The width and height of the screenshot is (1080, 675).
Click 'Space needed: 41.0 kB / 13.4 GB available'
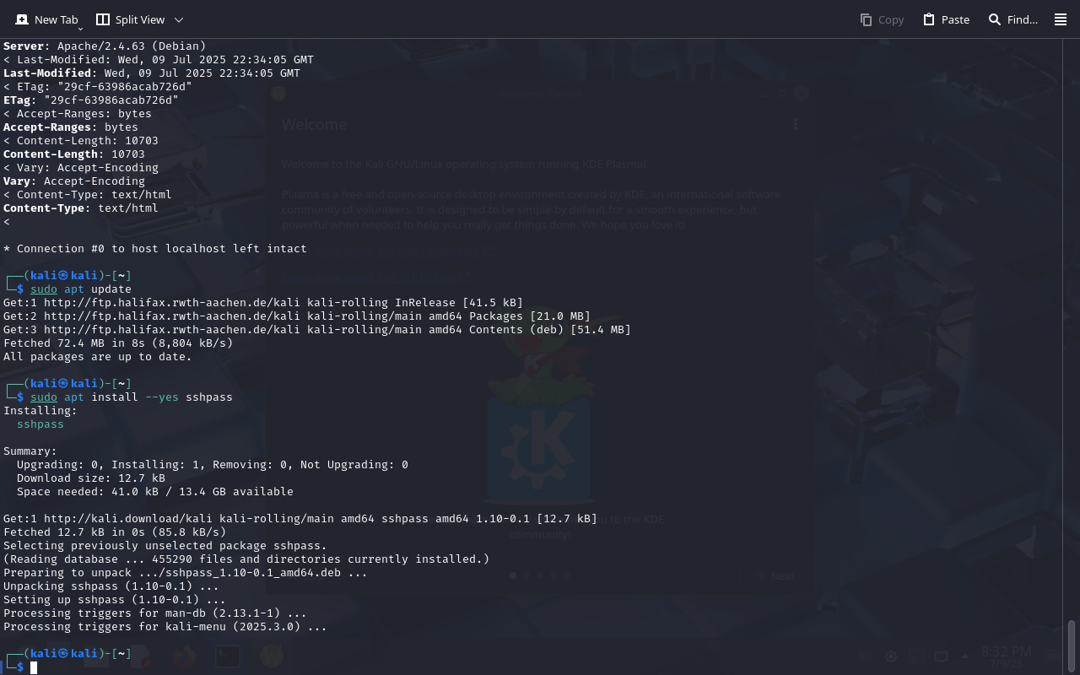click(155, 492)
